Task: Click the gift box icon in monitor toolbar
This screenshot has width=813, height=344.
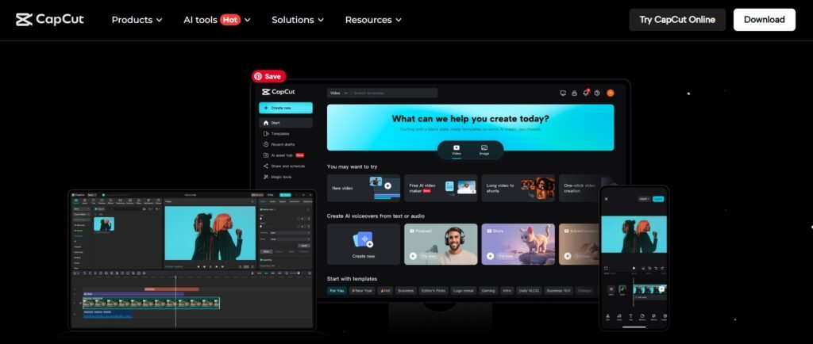Action: click(x=575, y=93)
